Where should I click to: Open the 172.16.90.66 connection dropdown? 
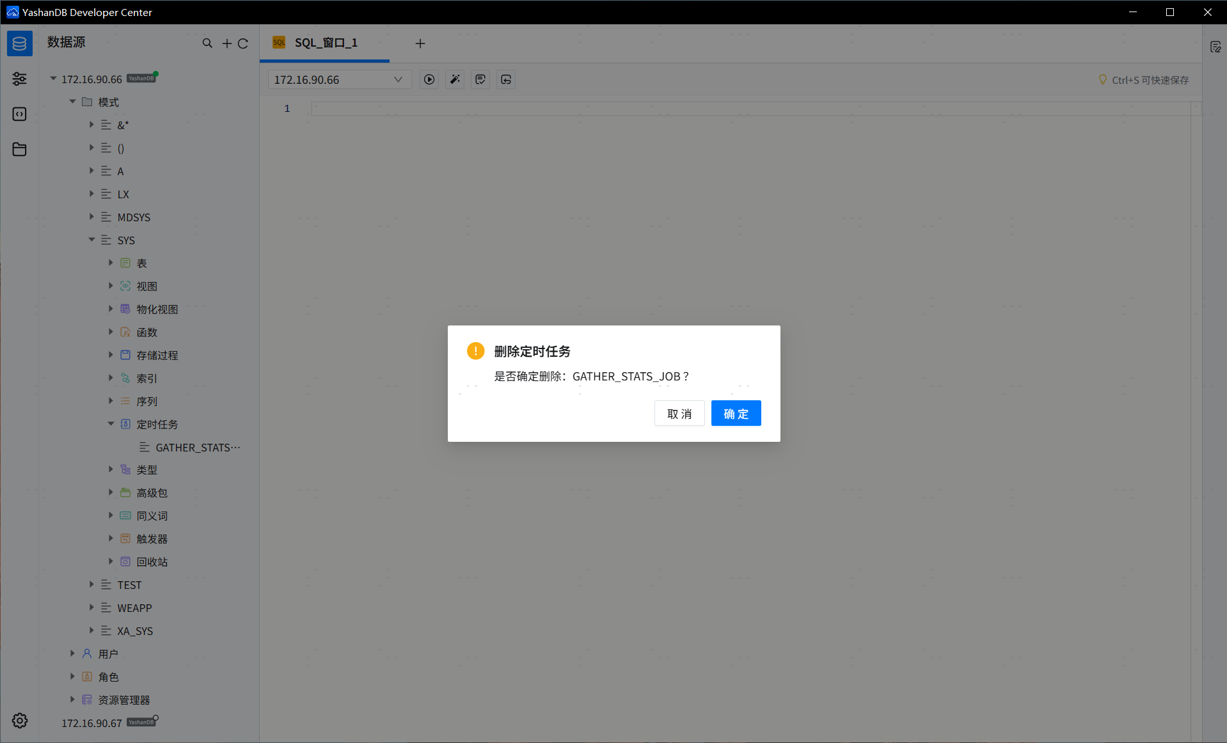click(x=339, y=79)
